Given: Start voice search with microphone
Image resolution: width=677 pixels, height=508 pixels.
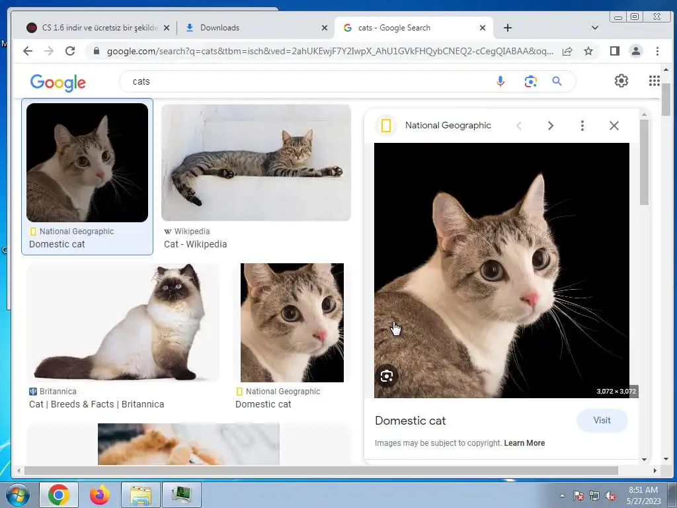Looking at the screenshot, I should (x=500, y=81).
